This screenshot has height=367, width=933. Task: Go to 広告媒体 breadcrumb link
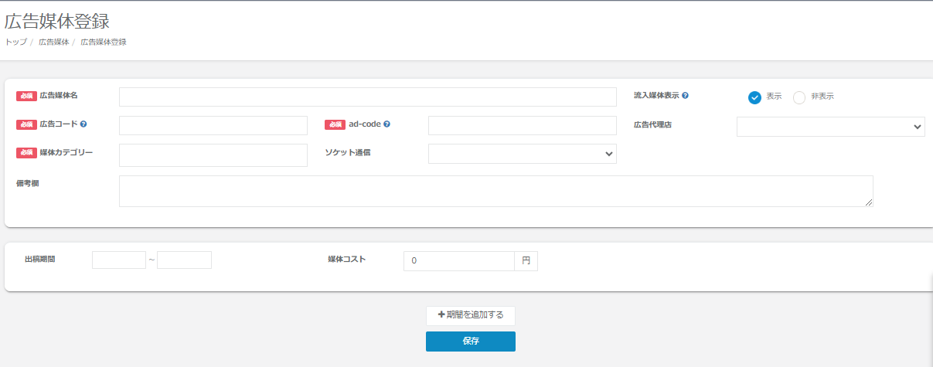(54, 42)
